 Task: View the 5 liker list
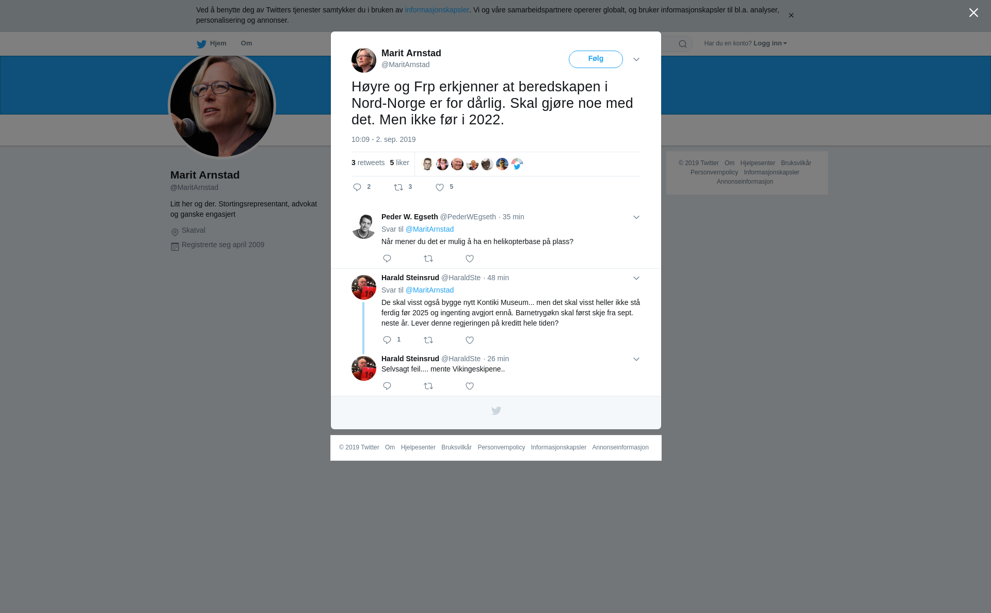(399, 163)
